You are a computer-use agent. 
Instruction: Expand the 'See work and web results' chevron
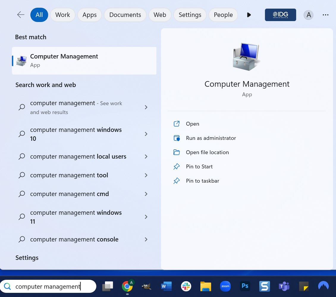tap(146, 107)
